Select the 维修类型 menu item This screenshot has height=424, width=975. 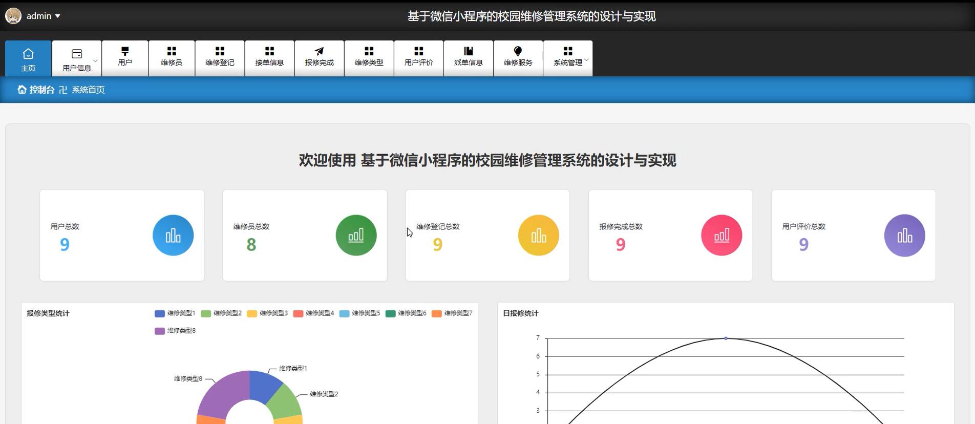369,58
